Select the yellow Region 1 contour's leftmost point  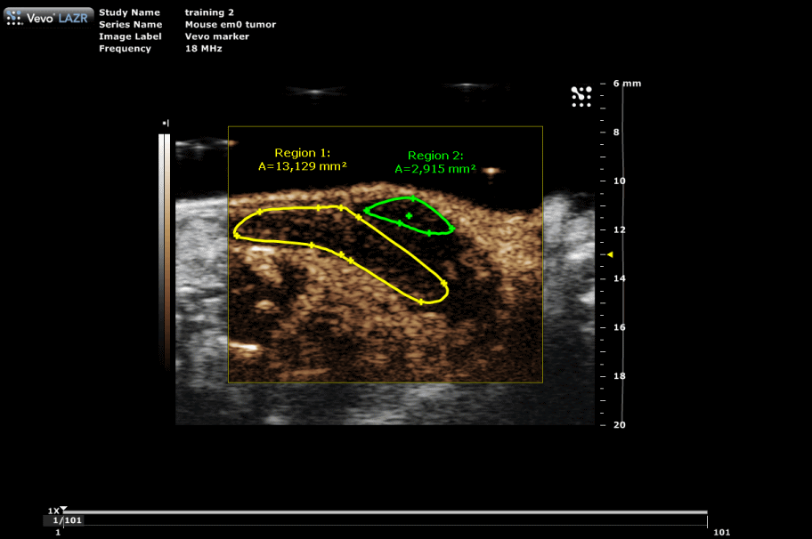point(236,235)
